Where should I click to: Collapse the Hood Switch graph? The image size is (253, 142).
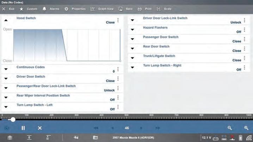(6, 20)
